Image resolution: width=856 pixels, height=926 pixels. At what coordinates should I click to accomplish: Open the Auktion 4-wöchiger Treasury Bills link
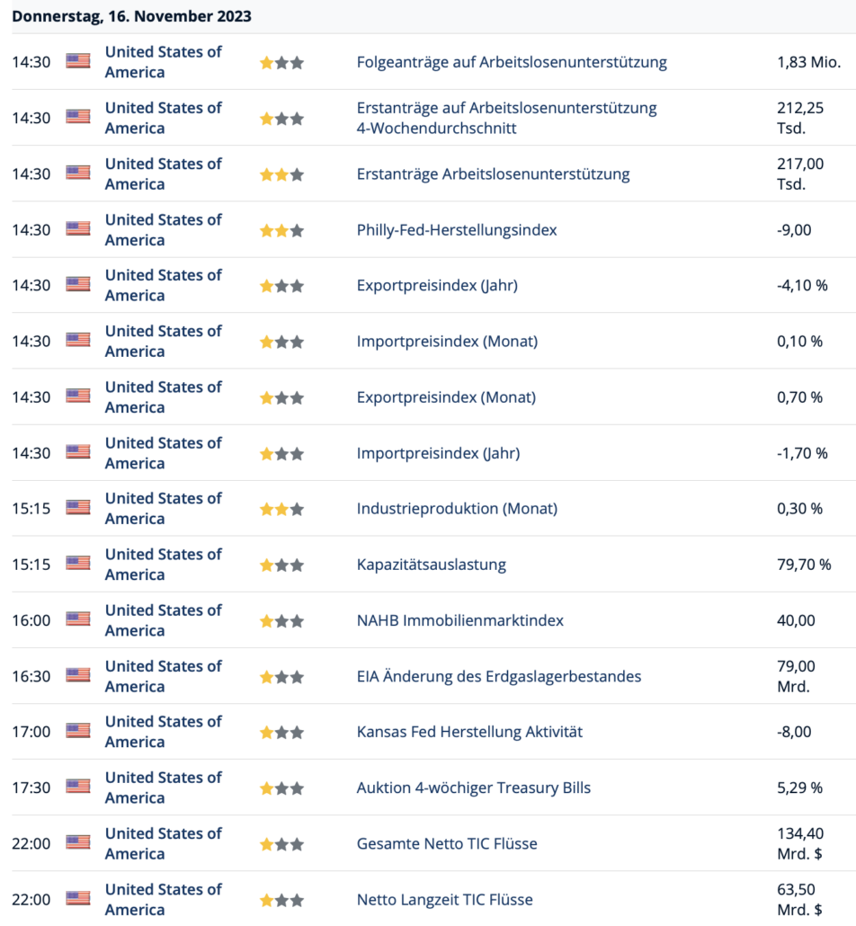474,788
